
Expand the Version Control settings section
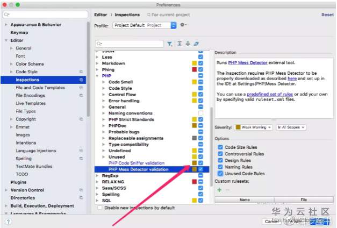coord(6,190)
